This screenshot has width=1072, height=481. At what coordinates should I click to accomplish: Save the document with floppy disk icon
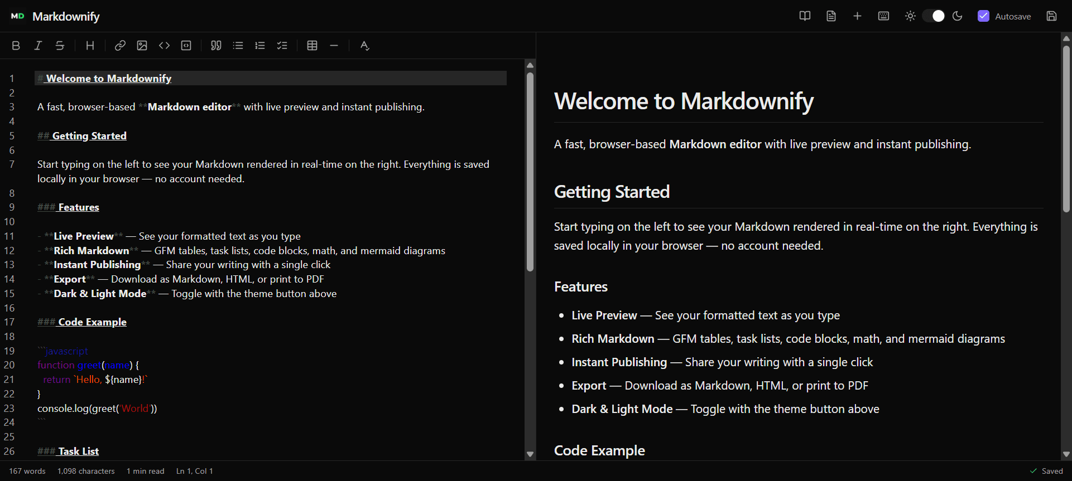tap(1051, 16)
